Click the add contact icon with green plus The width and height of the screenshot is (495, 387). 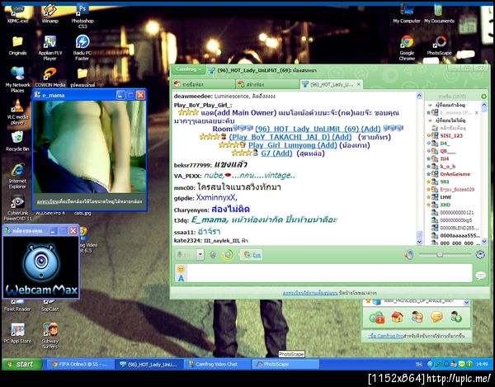(x=456, y=317)
